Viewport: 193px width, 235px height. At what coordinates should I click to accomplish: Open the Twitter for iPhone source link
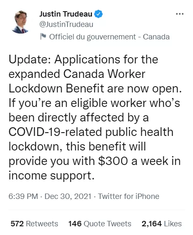pyautogui.click(x=129, y=196)
